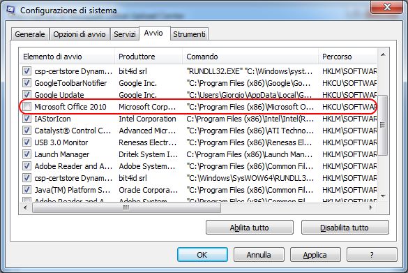Select the Microsoft Office 2010 row name

click(x=70, y=107)
